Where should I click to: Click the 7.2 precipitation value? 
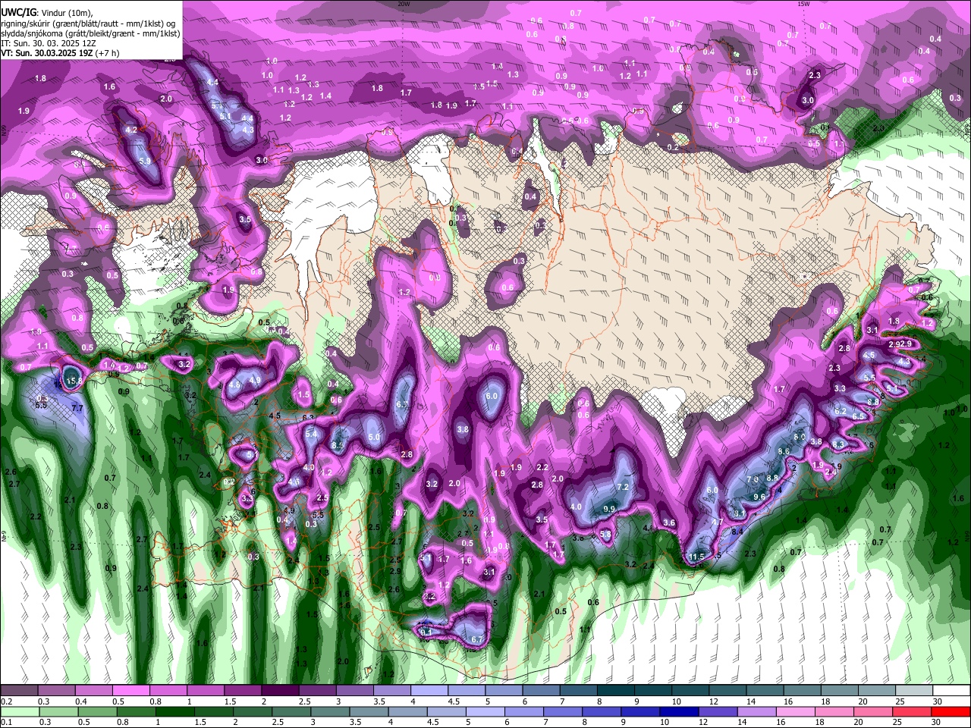click(624, 487)
